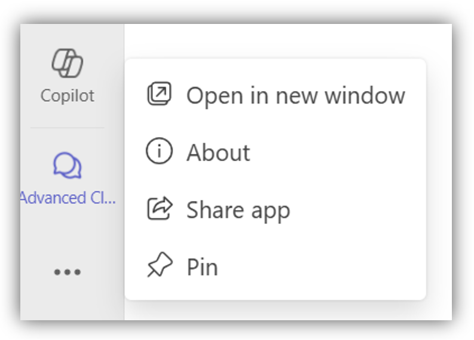This screenshot has height=340, width=474.
Task: Click the Advanced Cl... chat bubbles icon
Action: coord(67,166)
